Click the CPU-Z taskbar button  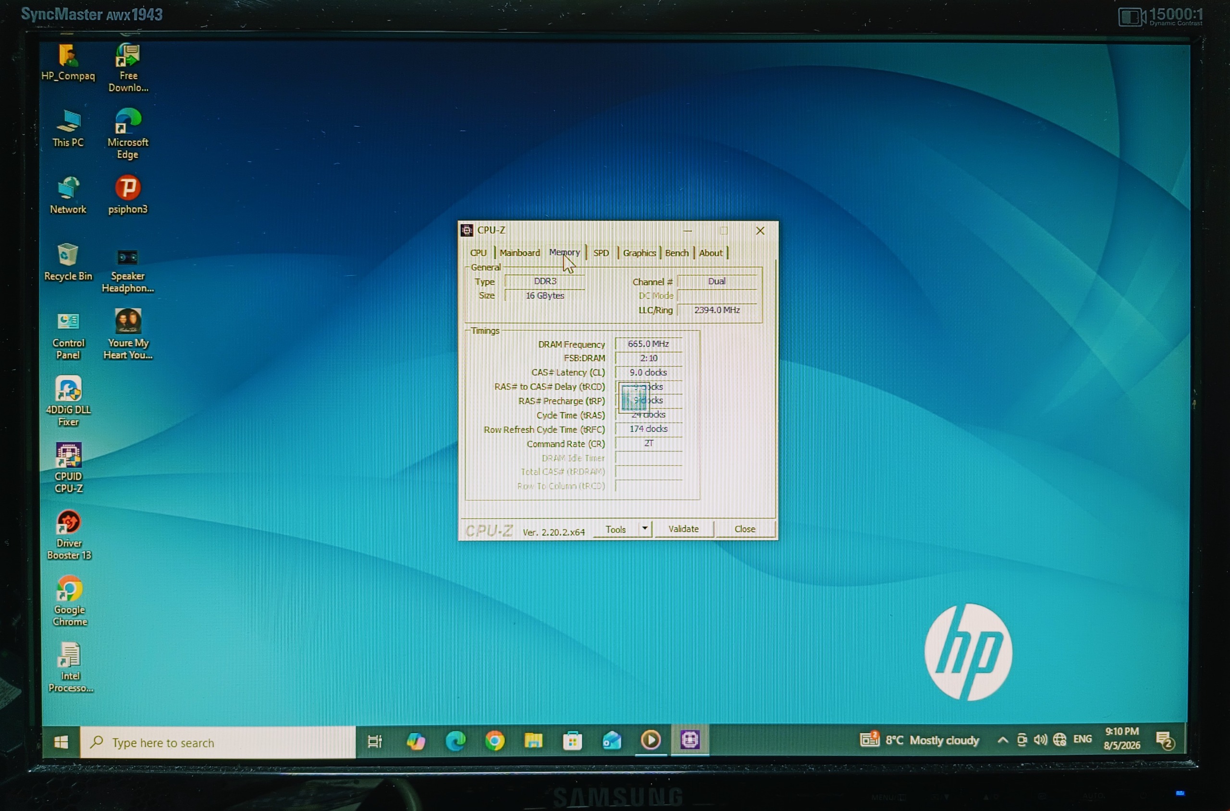tap(690, 739)
